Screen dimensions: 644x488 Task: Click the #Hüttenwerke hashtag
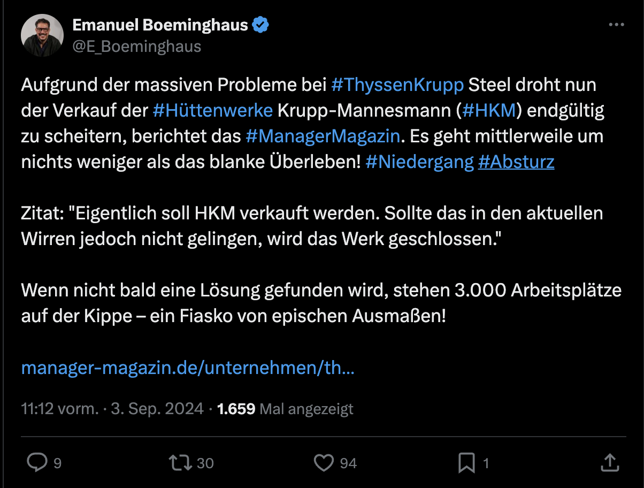[212, 110]
